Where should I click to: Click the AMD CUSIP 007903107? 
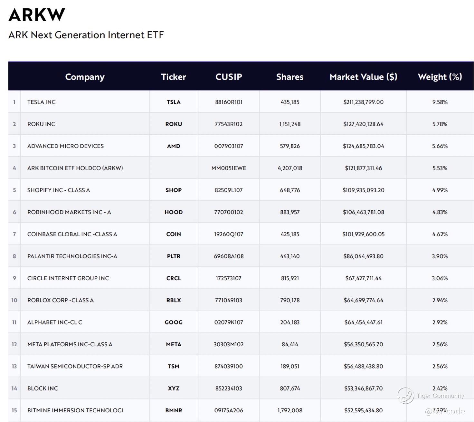click(229, 146)
